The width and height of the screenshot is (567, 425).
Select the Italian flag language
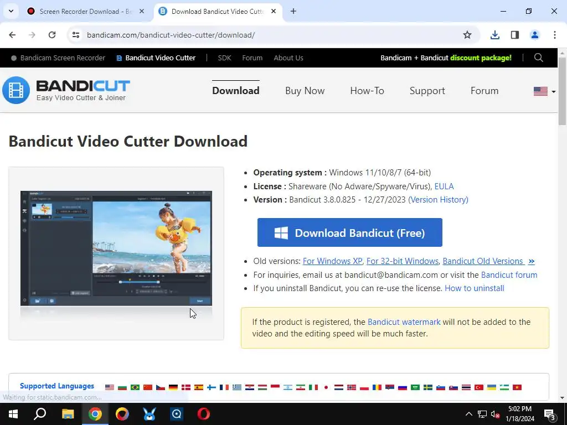(313, 387)
